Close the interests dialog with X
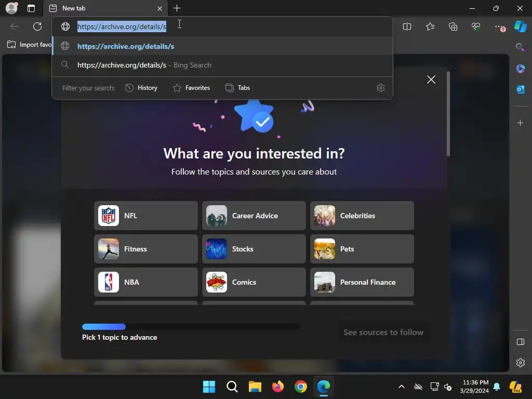Viewport: 532px width, 399px height. coord(431,79)
